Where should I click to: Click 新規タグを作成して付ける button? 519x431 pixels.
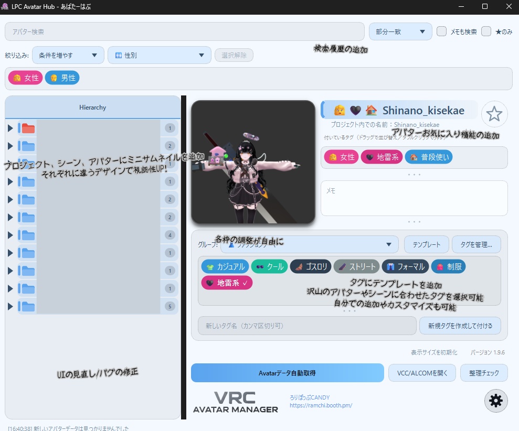click(460, 326)
